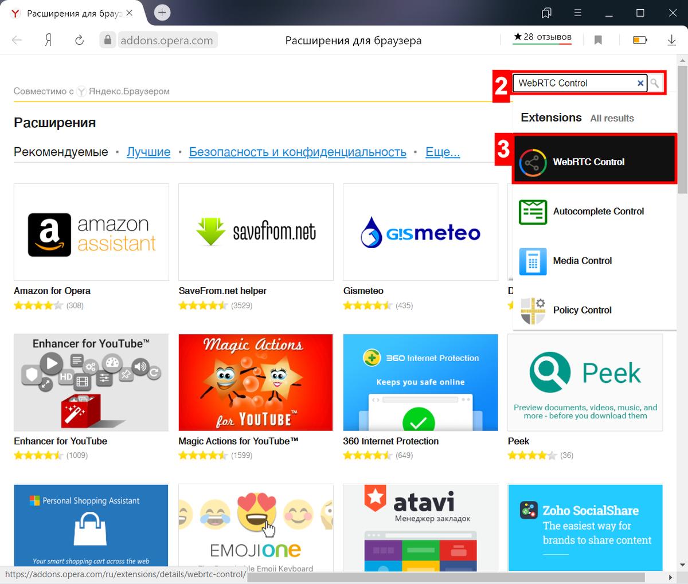This screenshot has width=688, height=584.
Task: Click the vertical scrollbar thumb
Action: (x=682, y=129)
